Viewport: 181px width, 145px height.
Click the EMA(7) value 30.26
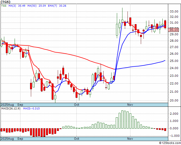[63, 6]
